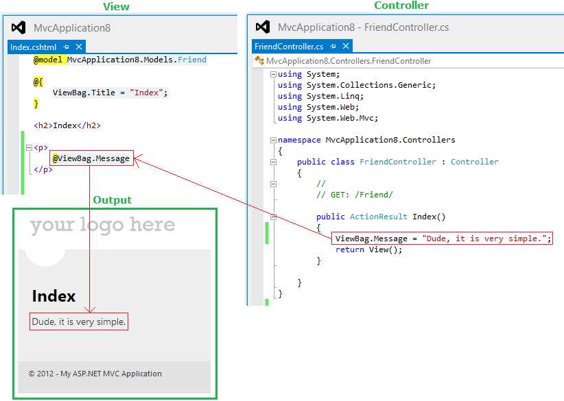Collapse the FriendController class block
Viewport: 564px width, 401px height.
pyautogui.click(x=273, y=162)
